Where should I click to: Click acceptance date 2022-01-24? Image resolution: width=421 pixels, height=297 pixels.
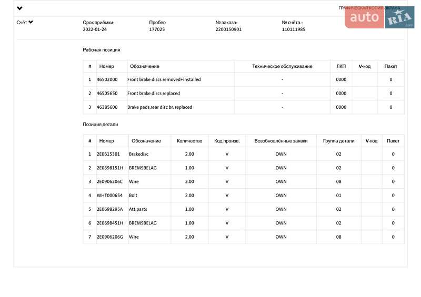tap(95, 29)
